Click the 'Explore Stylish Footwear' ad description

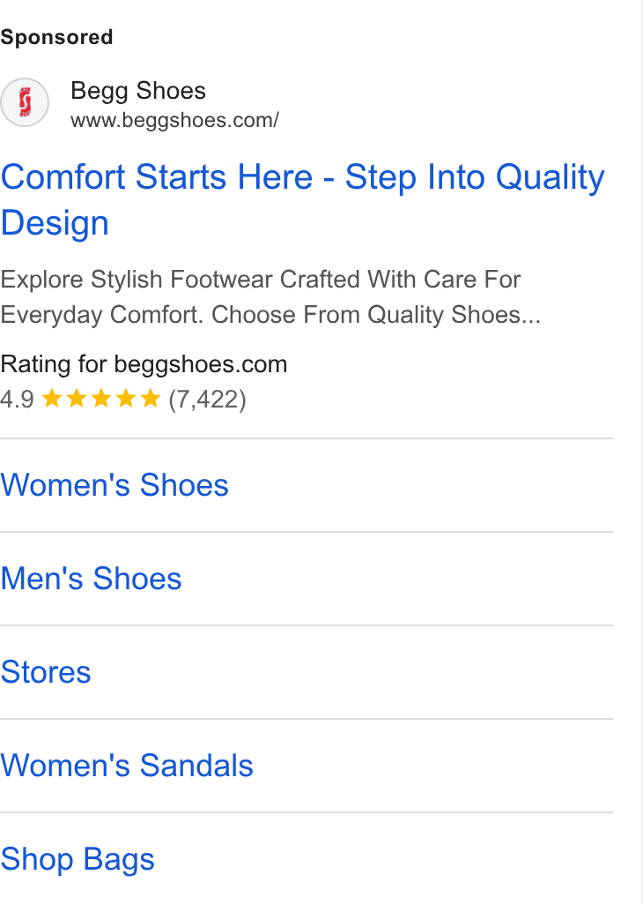click(270, 296)
